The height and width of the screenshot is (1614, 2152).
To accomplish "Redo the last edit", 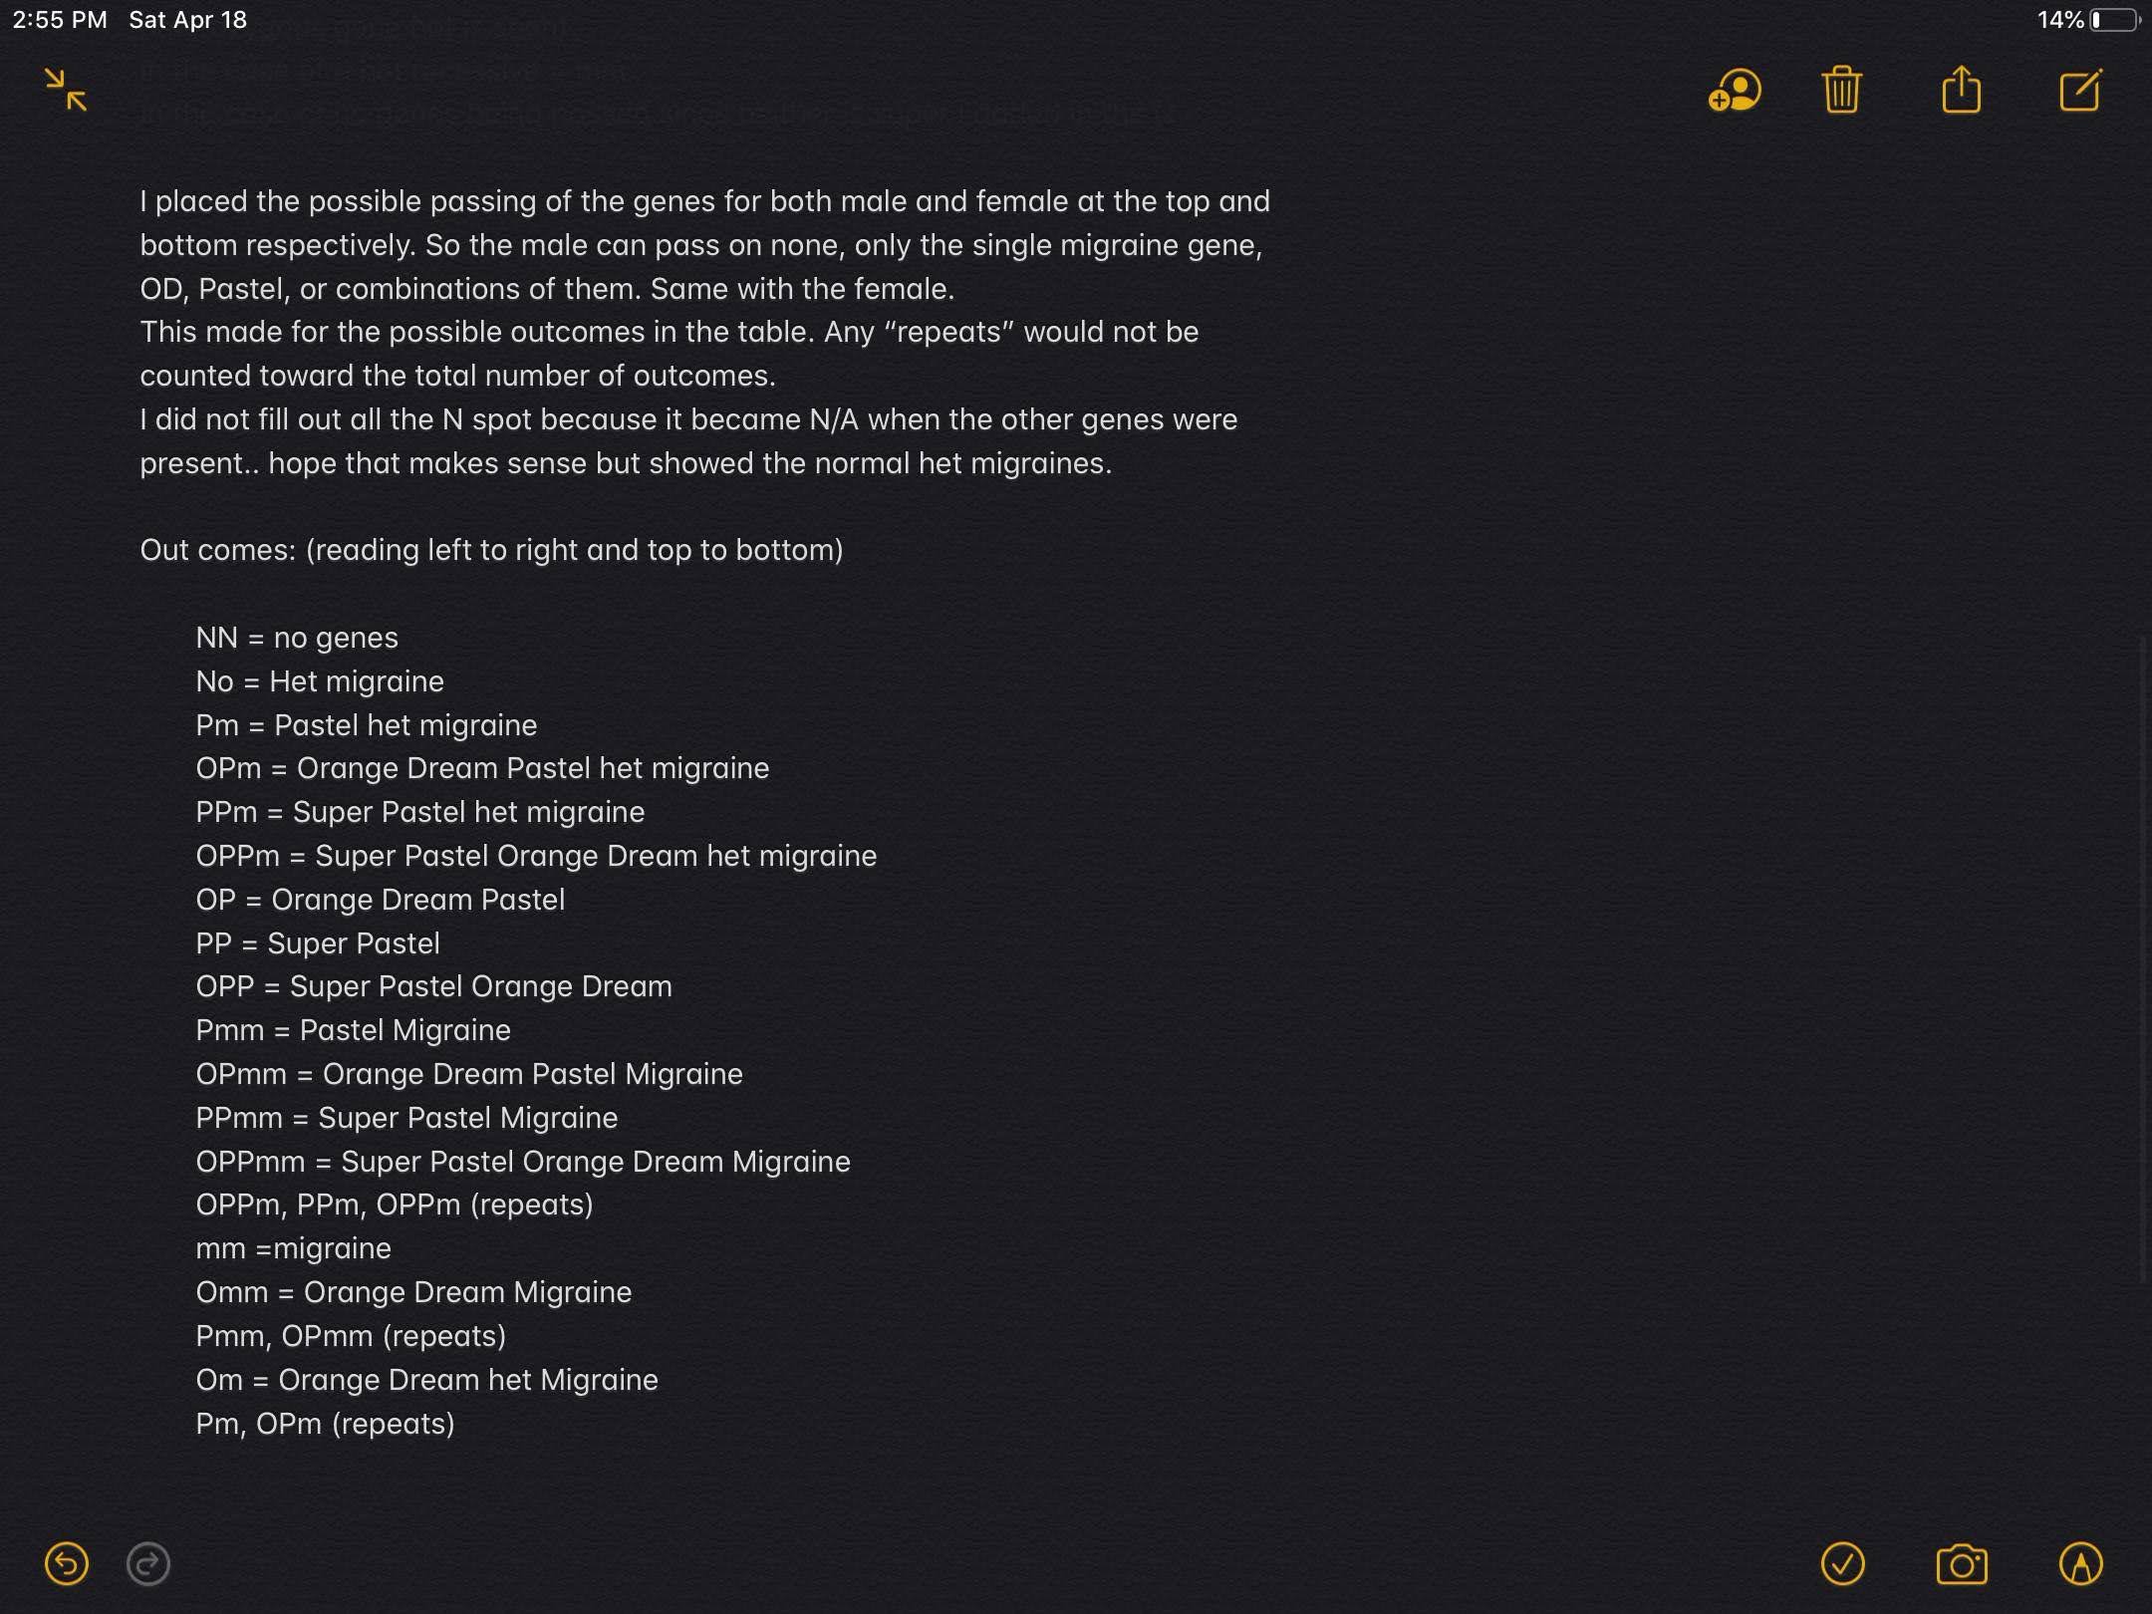I will pos(148,1563).
